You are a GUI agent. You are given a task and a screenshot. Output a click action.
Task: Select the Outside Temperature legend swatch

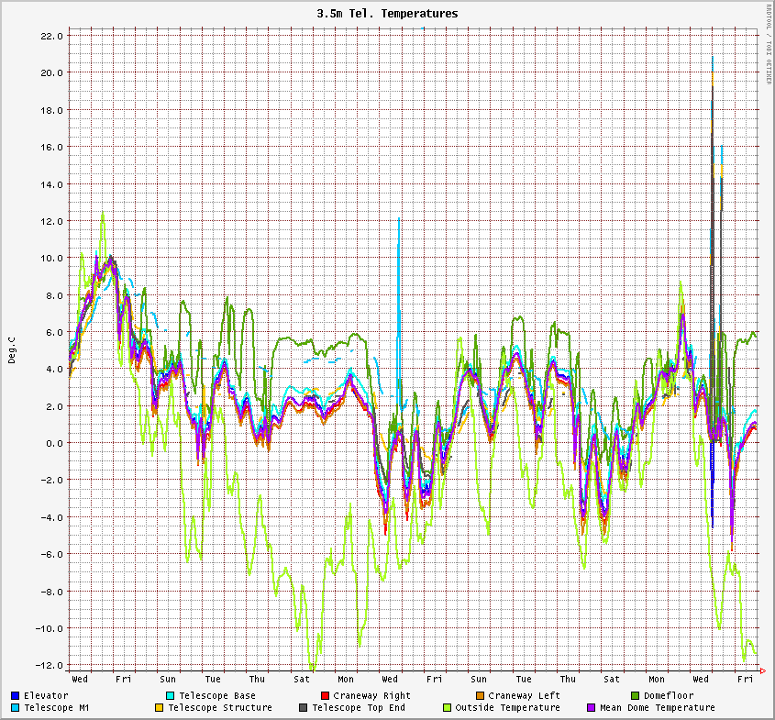click(447, 708)
